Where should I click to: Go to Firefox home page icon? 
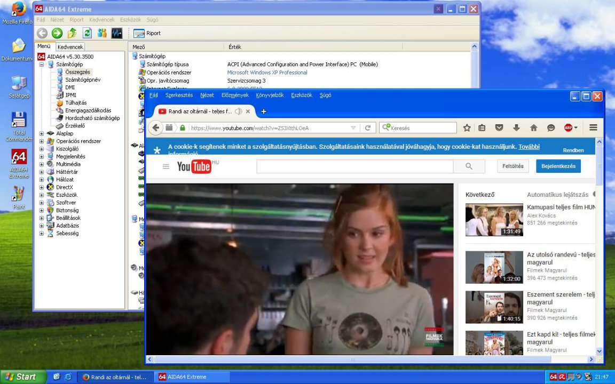coord(533,128)
